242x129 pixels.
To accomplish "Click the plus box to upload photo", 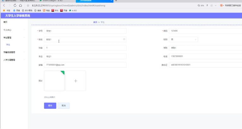I will [76, 81].
